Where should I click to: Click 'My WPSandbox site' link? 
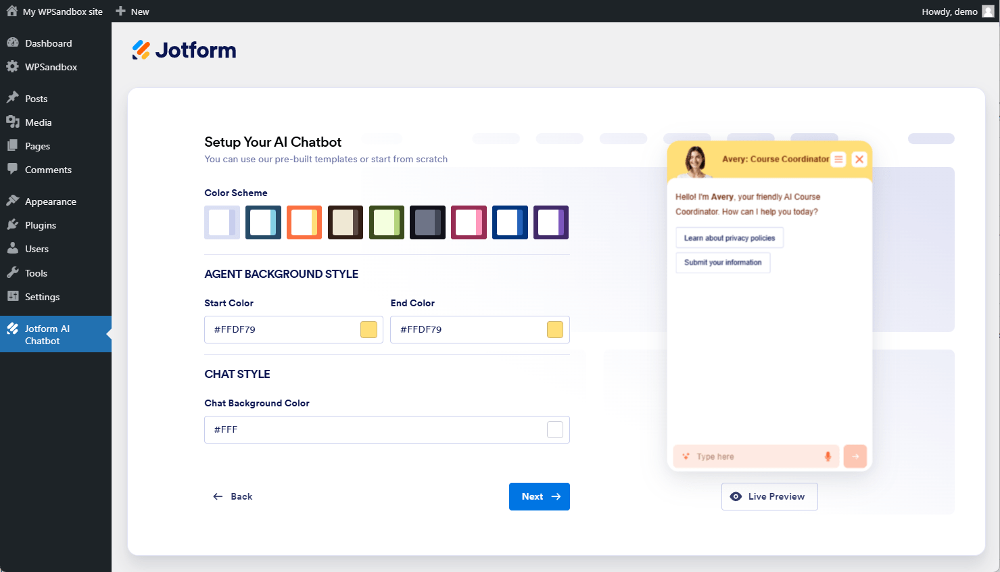click(63, 11)
